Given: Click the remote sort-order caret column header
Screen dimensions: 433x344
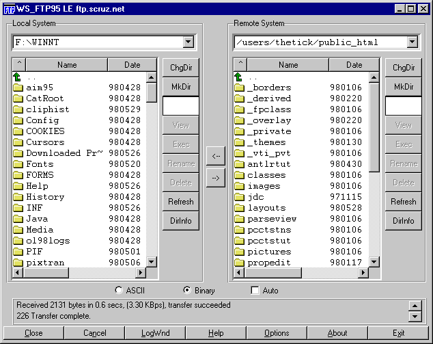Looking at the screenshot, I should click(x=240, y=65).
